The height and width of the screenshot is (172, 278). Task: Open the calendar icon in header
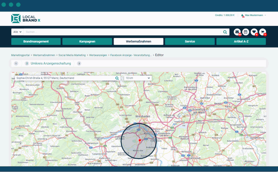click(246, 32)
